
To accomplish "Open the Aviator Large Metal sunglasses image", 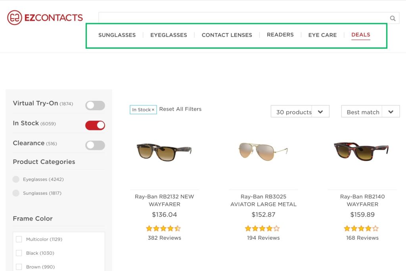I will (263, 151).
